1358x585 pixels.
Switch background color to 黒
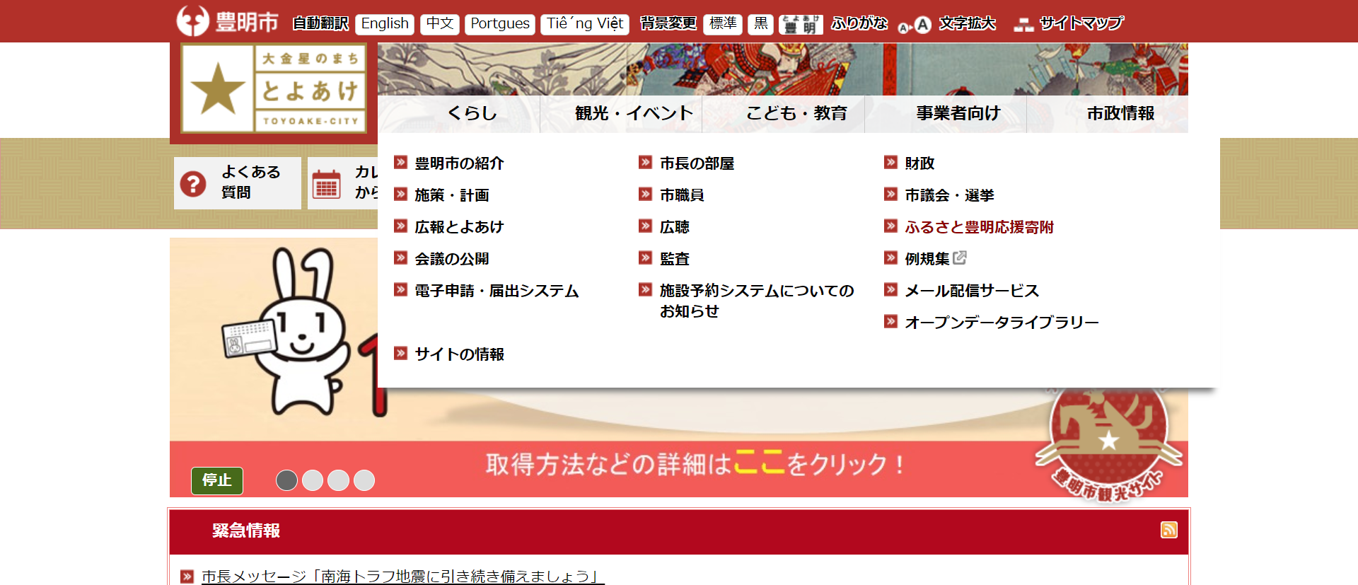click(761, 24)
